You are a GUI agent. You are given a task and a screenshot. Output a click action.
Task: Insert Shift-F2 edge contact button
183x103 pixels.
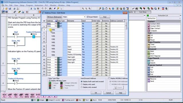pyautogui.click(x=27, y=95)
